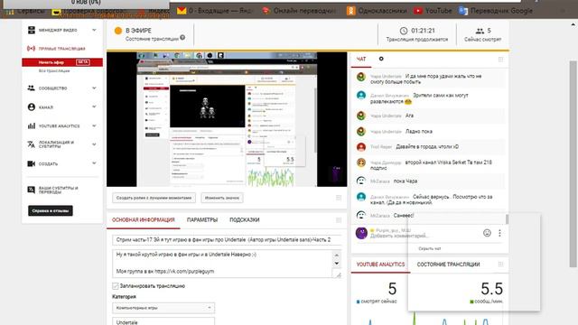
Task: Expand the YouTube Analytics section chevron
Action: click(94, 125)
